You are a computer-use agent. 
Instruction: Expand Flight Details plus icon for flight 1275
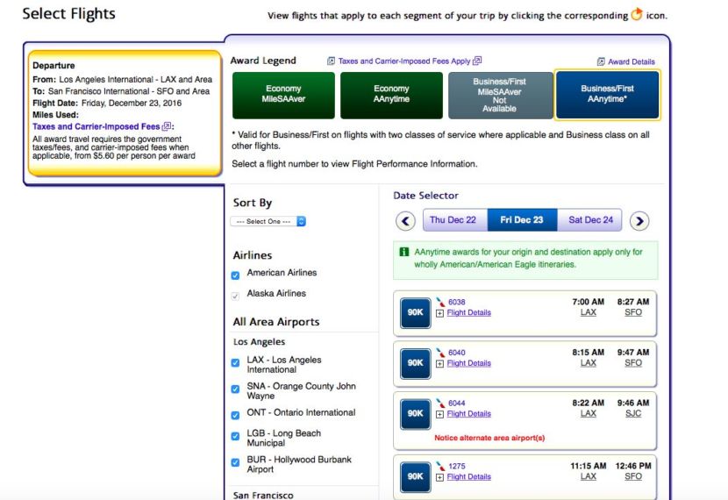point(439,478)
